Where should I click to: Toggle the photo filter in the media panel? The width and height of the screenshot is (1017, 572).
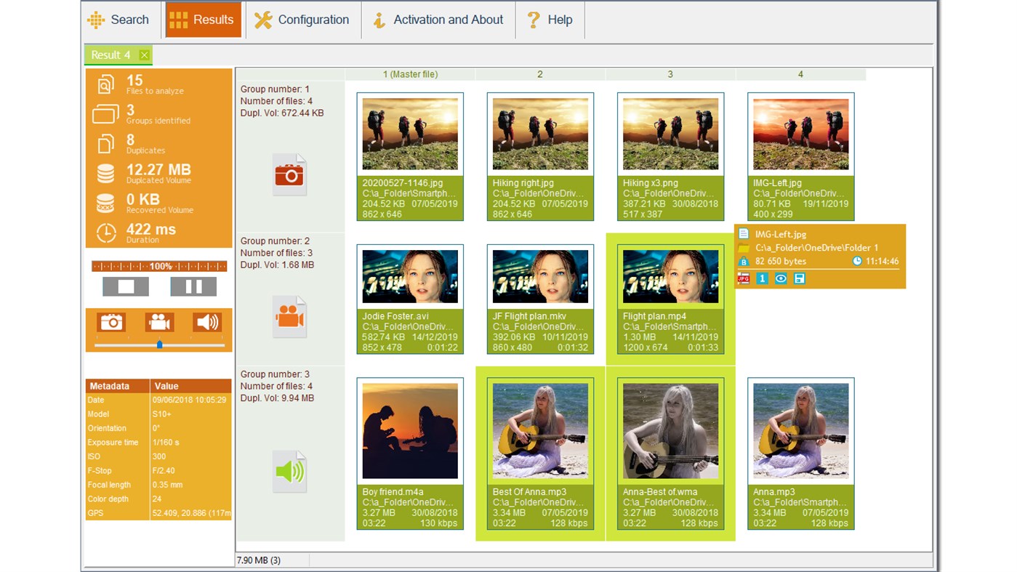tap(111, 322)
